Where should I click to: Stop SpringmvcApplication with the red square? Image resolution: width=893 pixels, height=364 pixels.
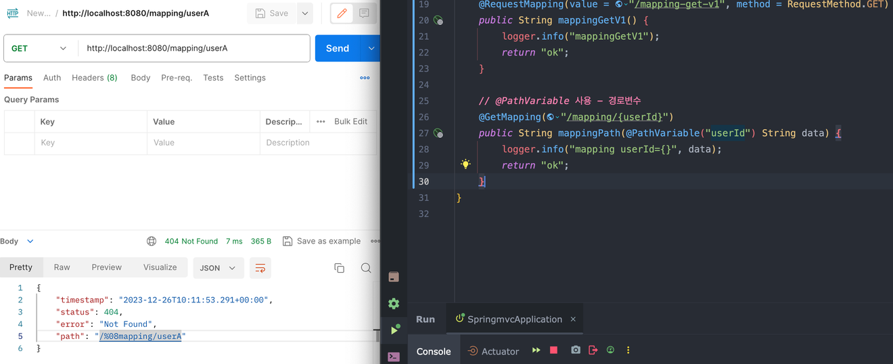pos(553,350)
